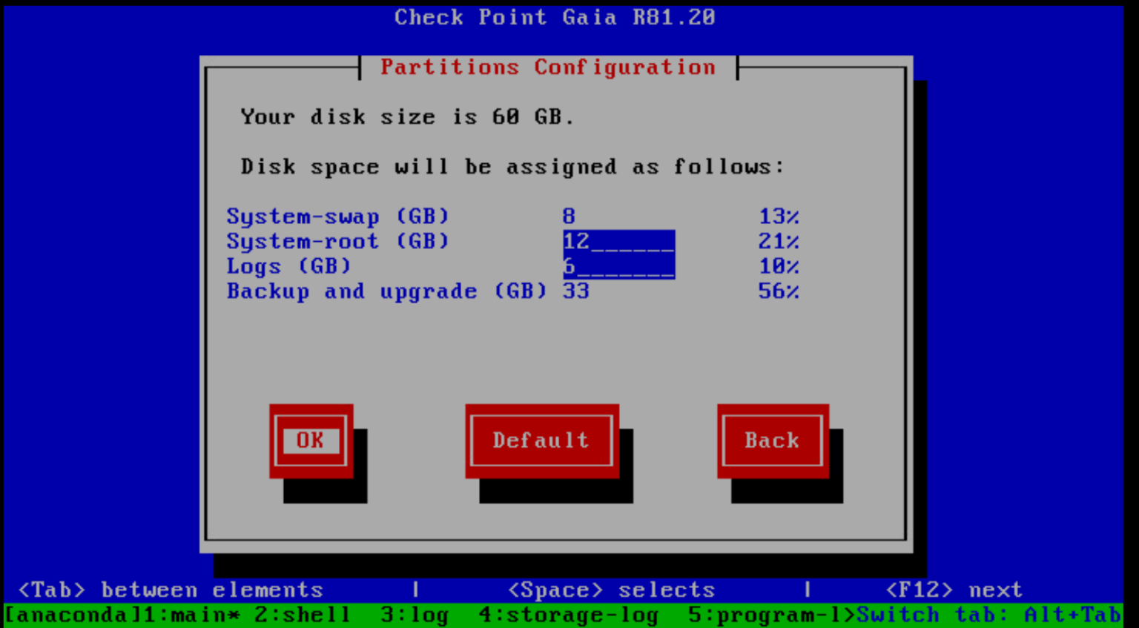
Task: Switch to the 4:storage-log tab
Action: [x=568, y=615]
